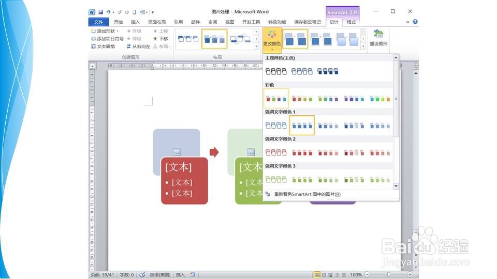Click color gallery scrollbar down arrow
The image size is (497, 279).
(x=396, y=187)
